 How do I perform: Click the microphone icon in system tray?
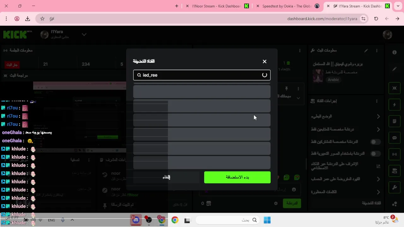tap(62, 220)
